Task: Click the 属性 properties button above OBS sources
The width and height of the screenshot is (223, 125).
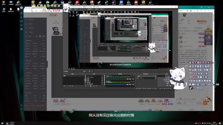Action: pos(85,71)
